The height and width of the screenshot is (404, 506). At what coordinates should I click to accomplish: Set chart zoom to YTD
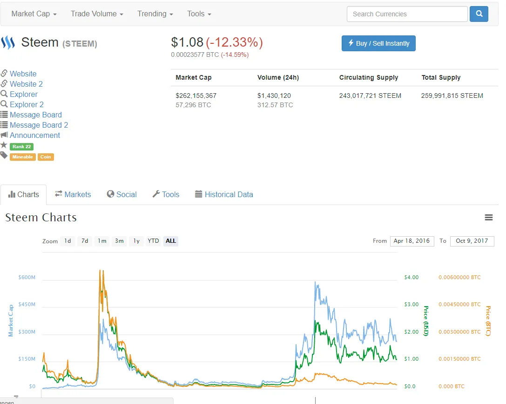click(153, 241)
